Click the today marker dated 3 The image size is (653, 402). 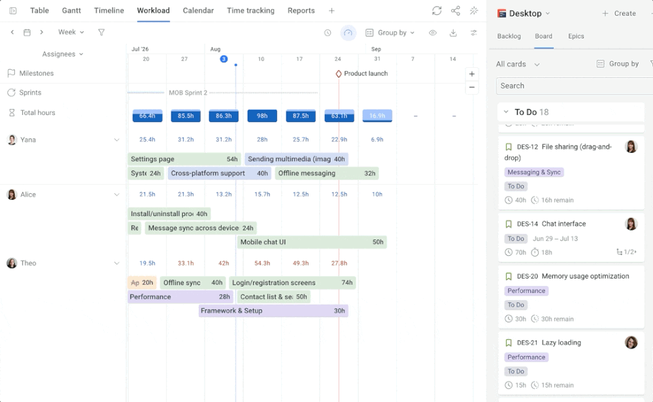click(x=224, y=59)
